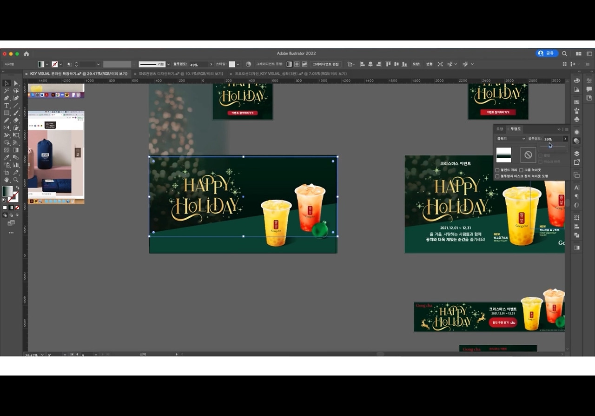Click the 변형 button in control bar
Screen dimensions: 595x416
tap(429, 64)
